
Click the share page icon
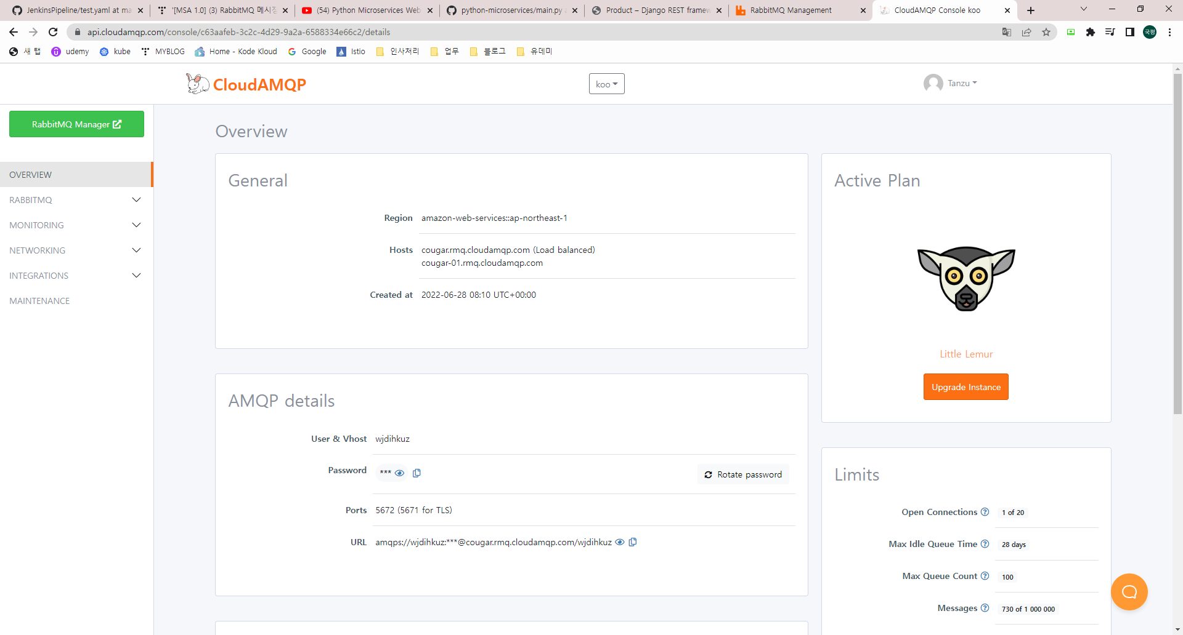click(1026, 32)
